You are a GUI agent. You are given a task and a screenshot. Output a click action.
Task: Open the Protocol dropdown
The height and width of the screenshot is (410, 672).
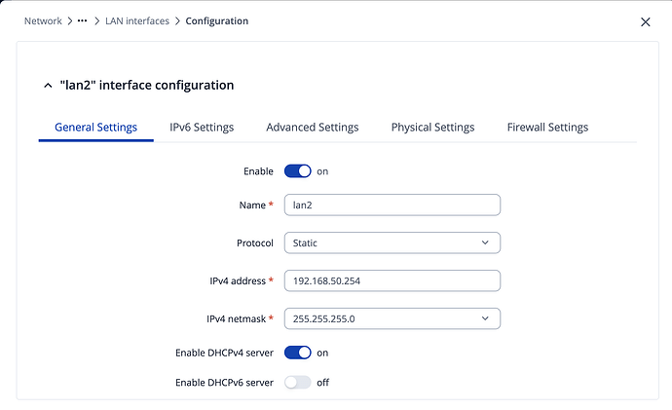coord(392,242)
